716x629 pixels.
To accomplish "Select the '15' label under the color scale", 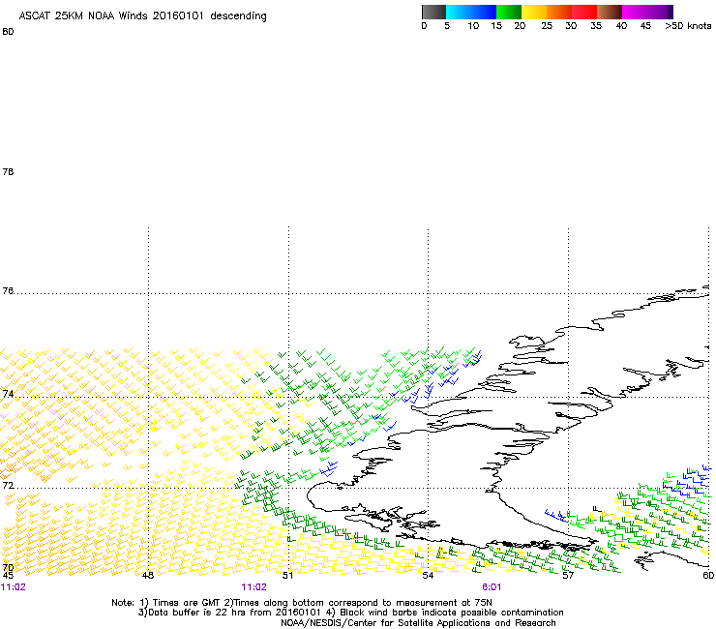I will (496, 26).
